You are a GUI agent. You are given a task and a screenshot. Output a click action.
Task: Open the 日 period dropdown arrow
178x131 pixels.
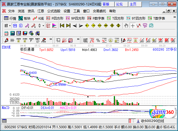pos(10,26)
